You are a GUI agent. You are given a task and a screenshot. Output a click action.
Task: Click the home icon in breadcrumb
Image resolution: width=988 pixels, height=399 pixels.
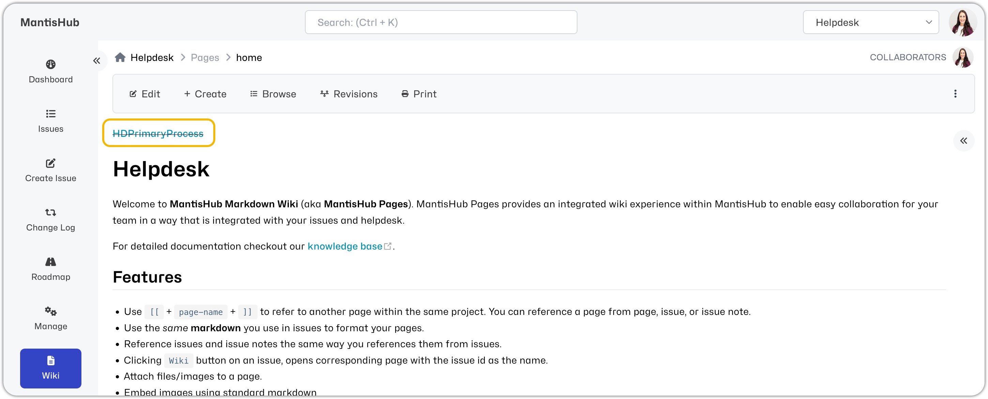[x=120, y=58]
